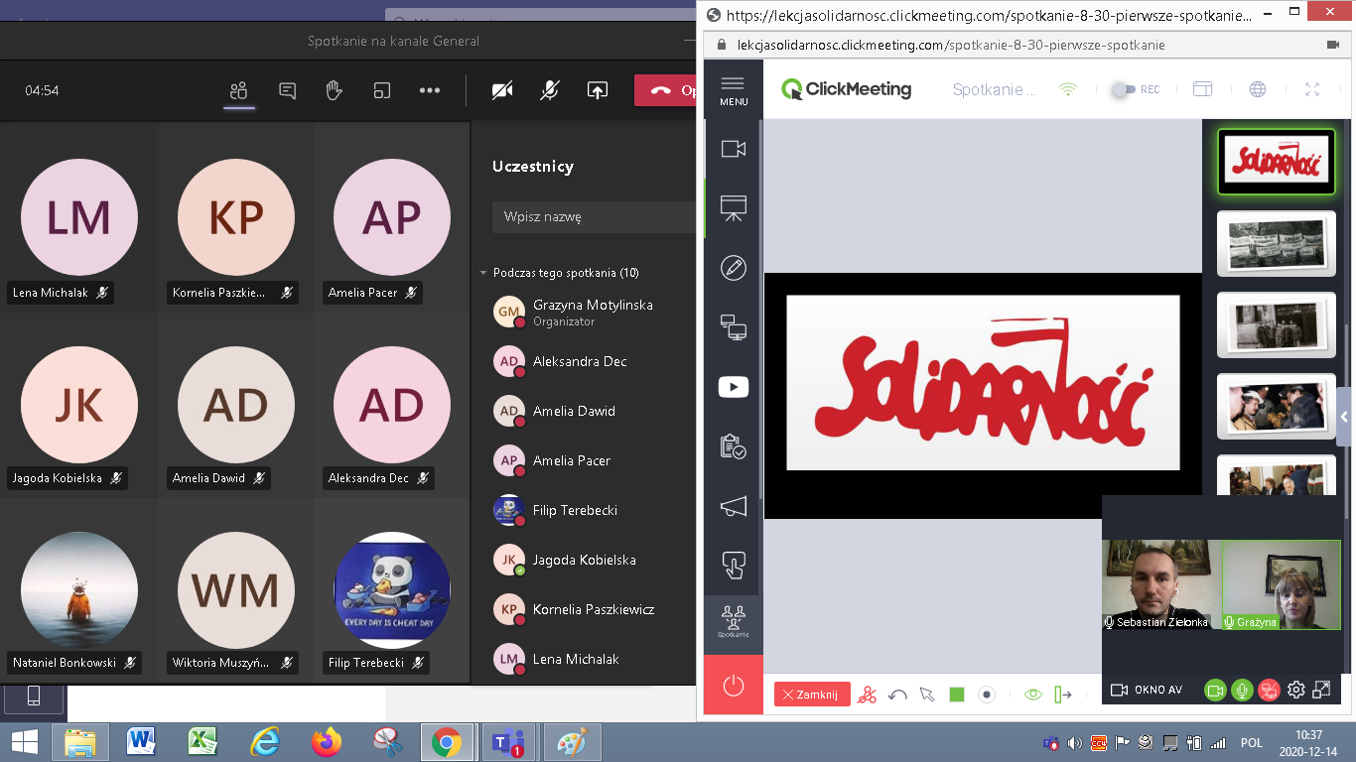Screen dimensions: 1356x762
Task: Open Microsoft Word from taskbar
Action: (x=142, y=742)
